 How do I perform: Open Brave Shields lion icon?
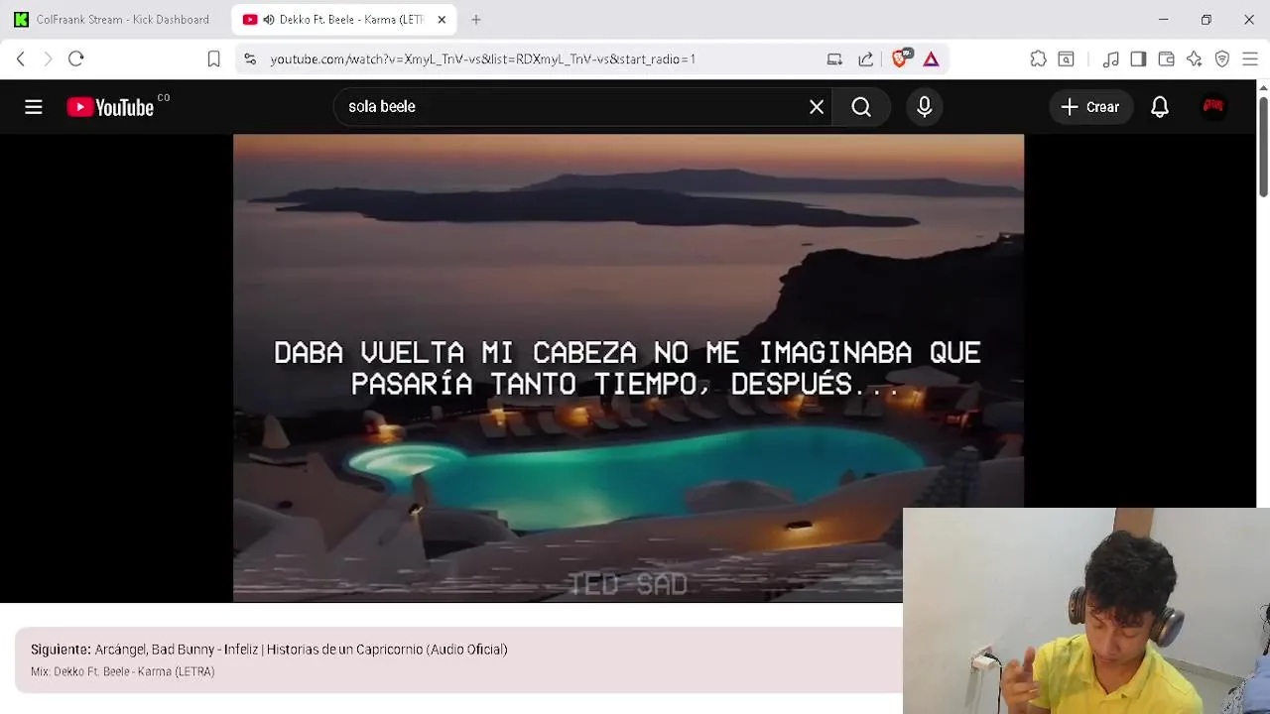(901, 59)
